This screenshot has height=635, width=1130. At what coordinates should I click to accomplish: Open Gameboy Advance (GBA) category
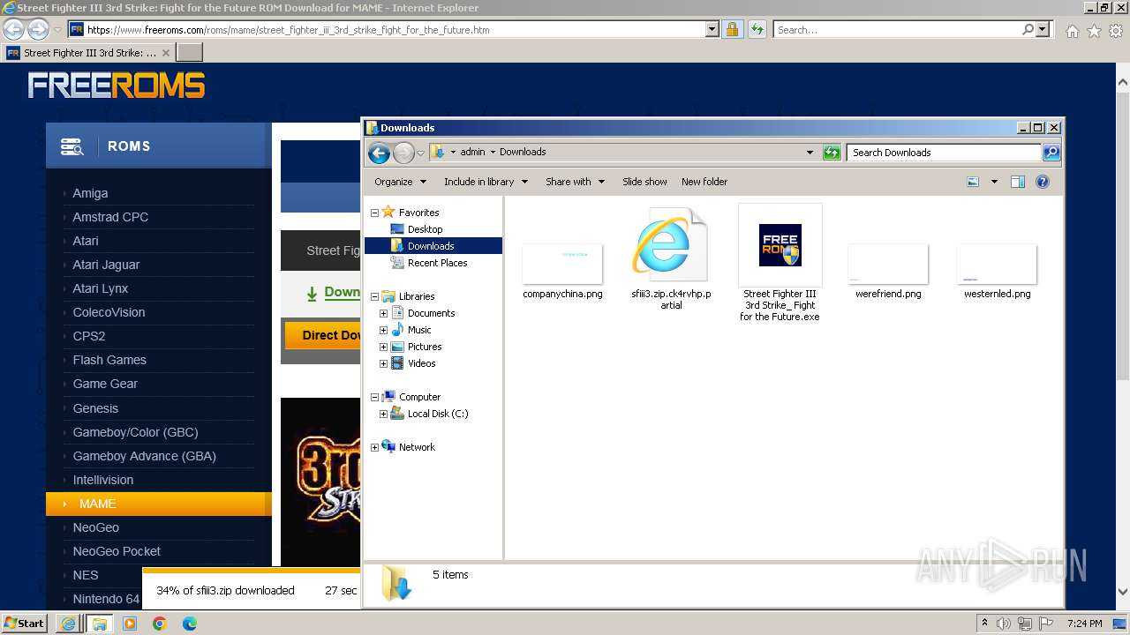(144, 456)
